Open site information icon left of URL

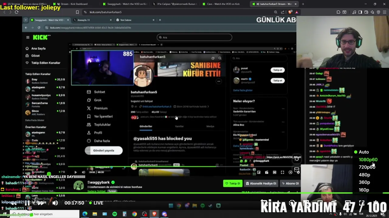pyautogui.click(x=85, y=12)
